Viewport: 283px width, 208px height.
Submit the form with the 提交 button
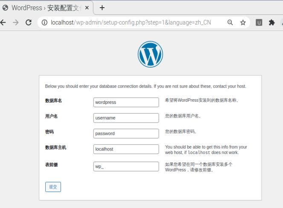pos(53,187)
